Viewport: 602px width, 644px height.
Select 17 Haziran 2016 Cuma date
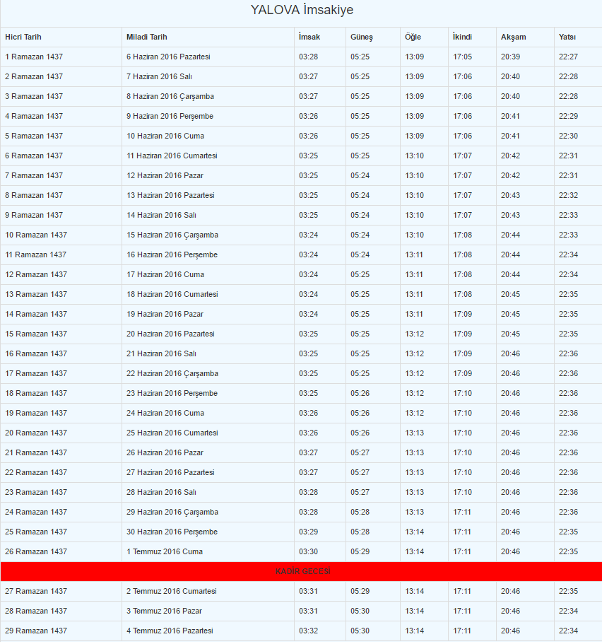pos(165,274)
